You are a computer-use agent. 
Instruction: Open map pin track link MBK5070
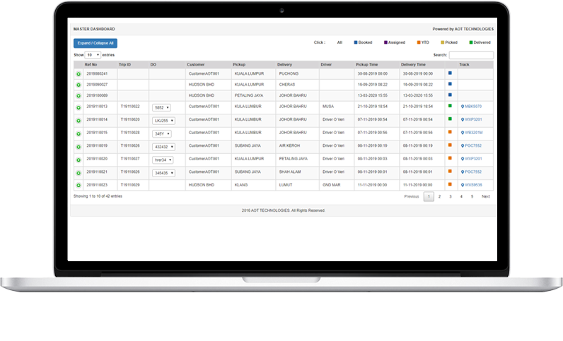[x=472, y=107]
